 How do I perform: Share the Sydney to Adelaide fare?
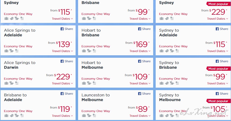[222, 29]
